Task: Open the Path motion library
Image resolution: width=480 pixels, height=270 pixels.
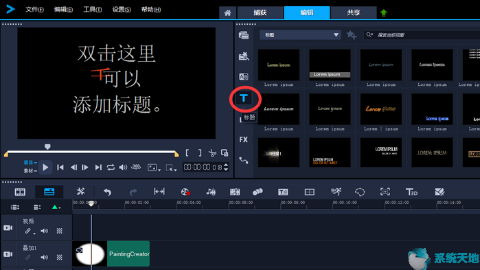Action: coord(244,160)
